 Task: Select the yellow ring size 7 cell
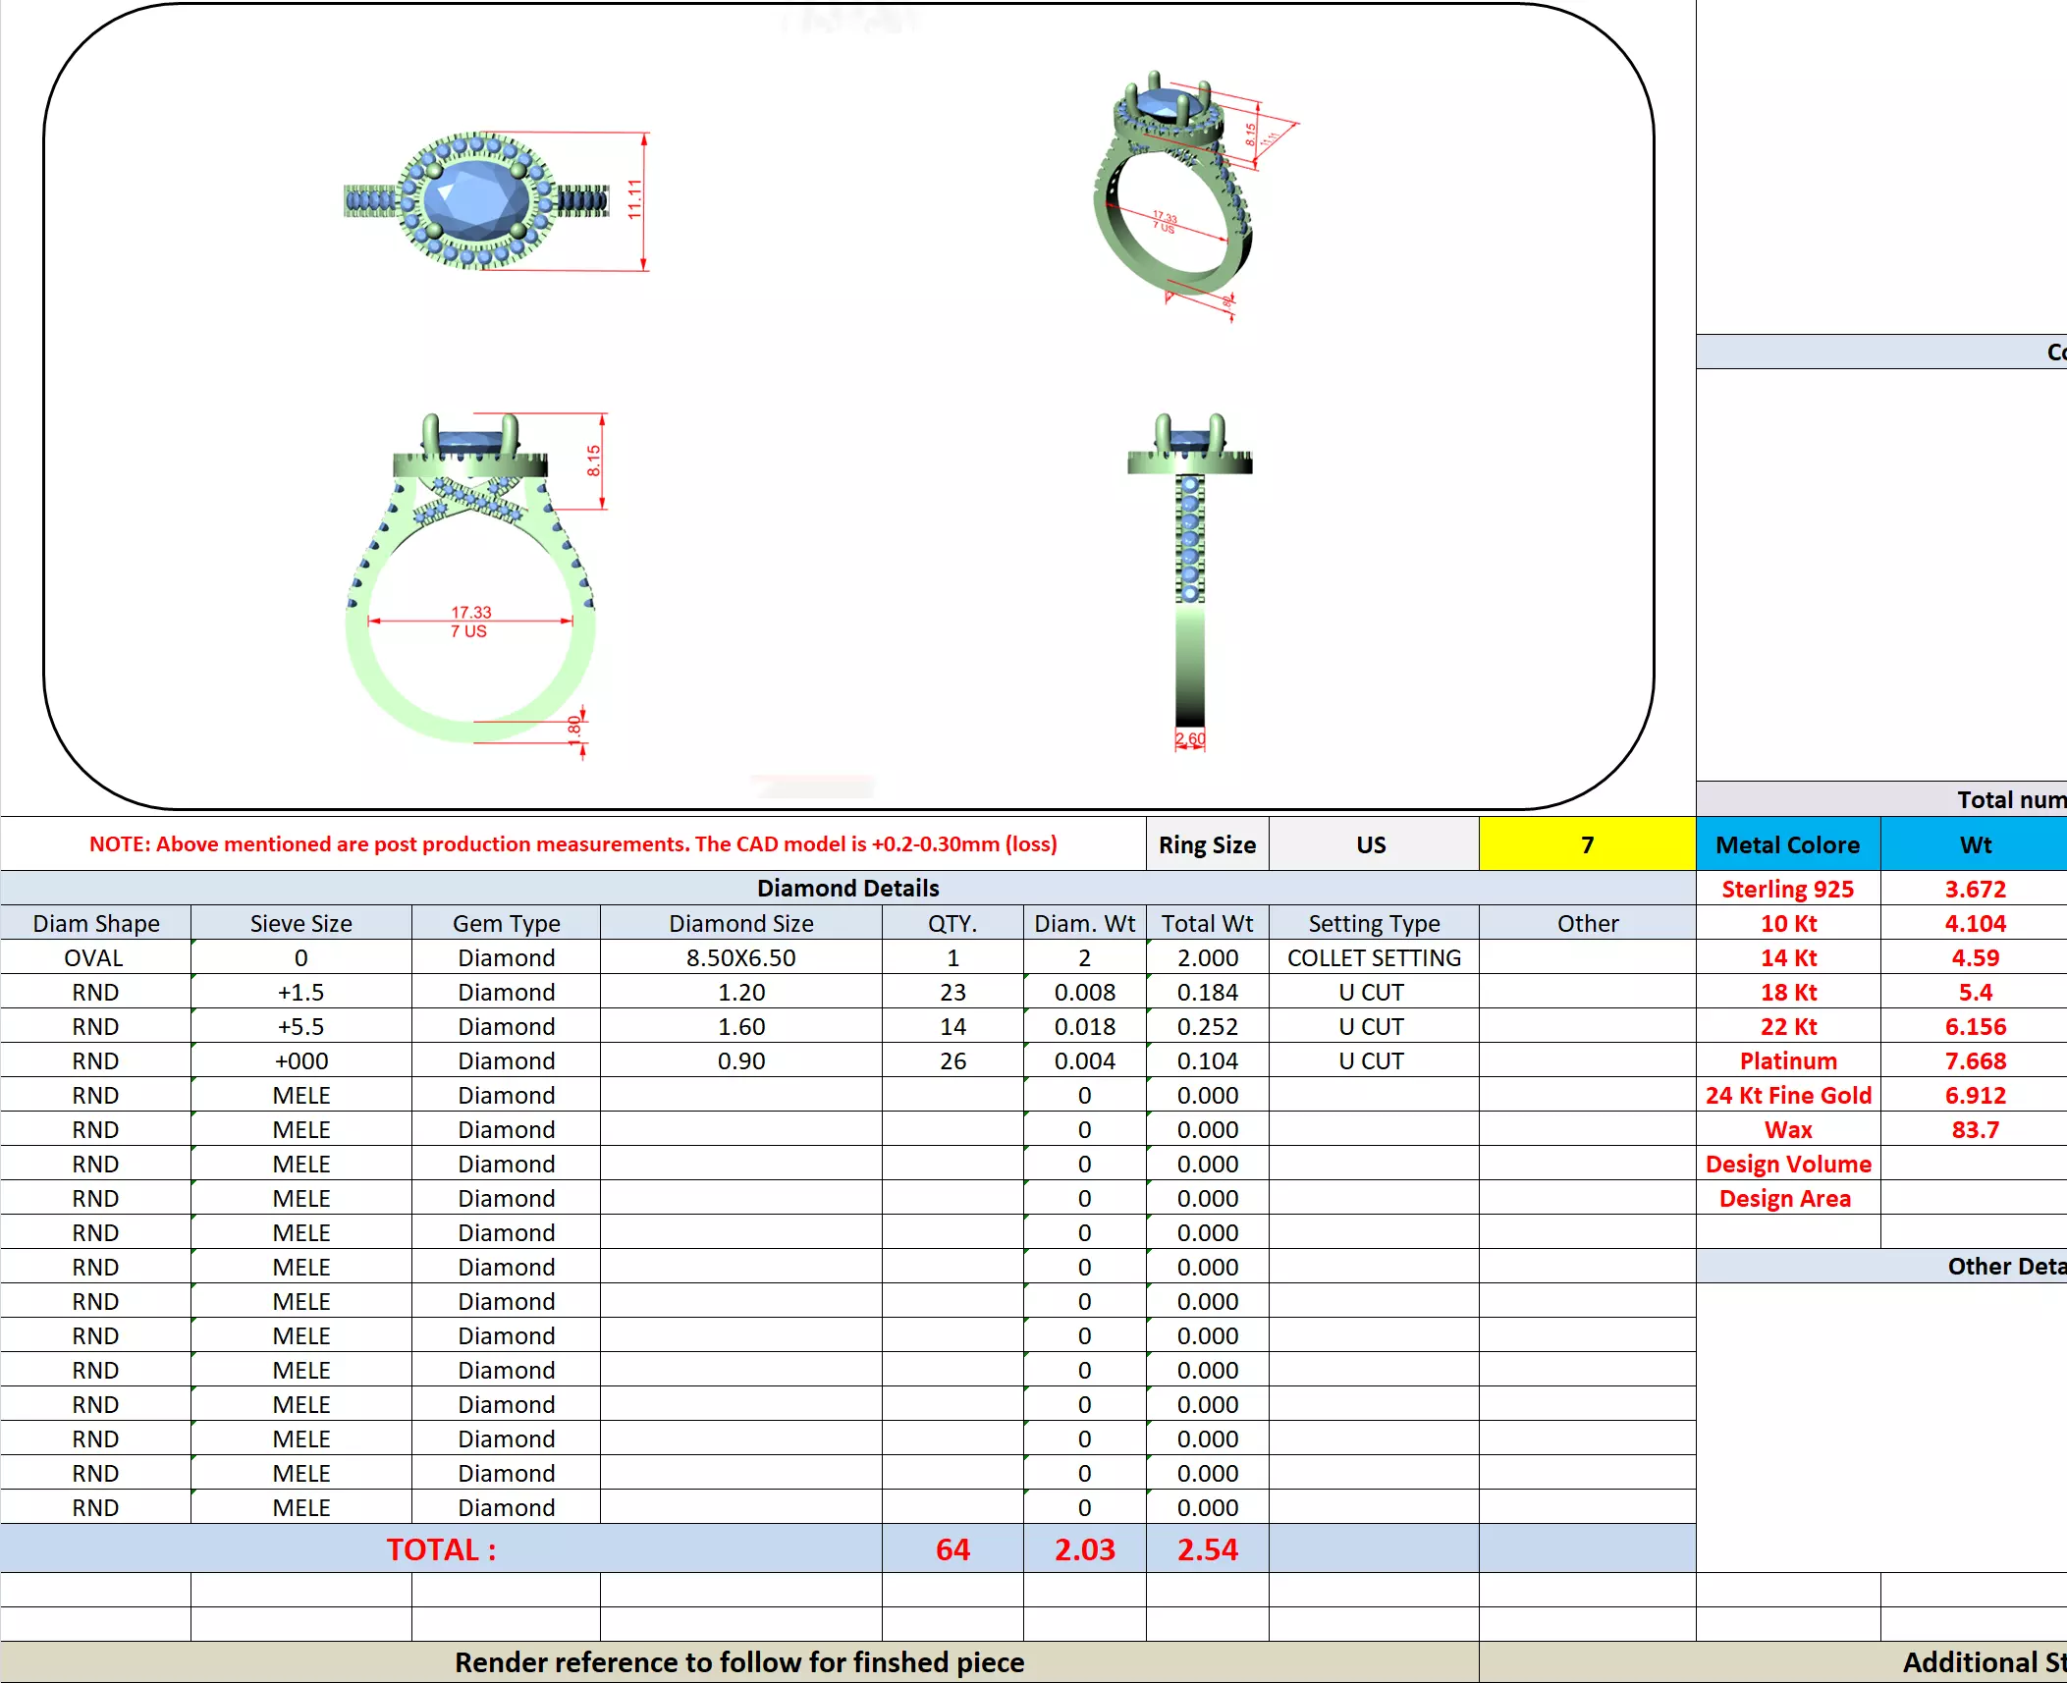point(1586,844)
